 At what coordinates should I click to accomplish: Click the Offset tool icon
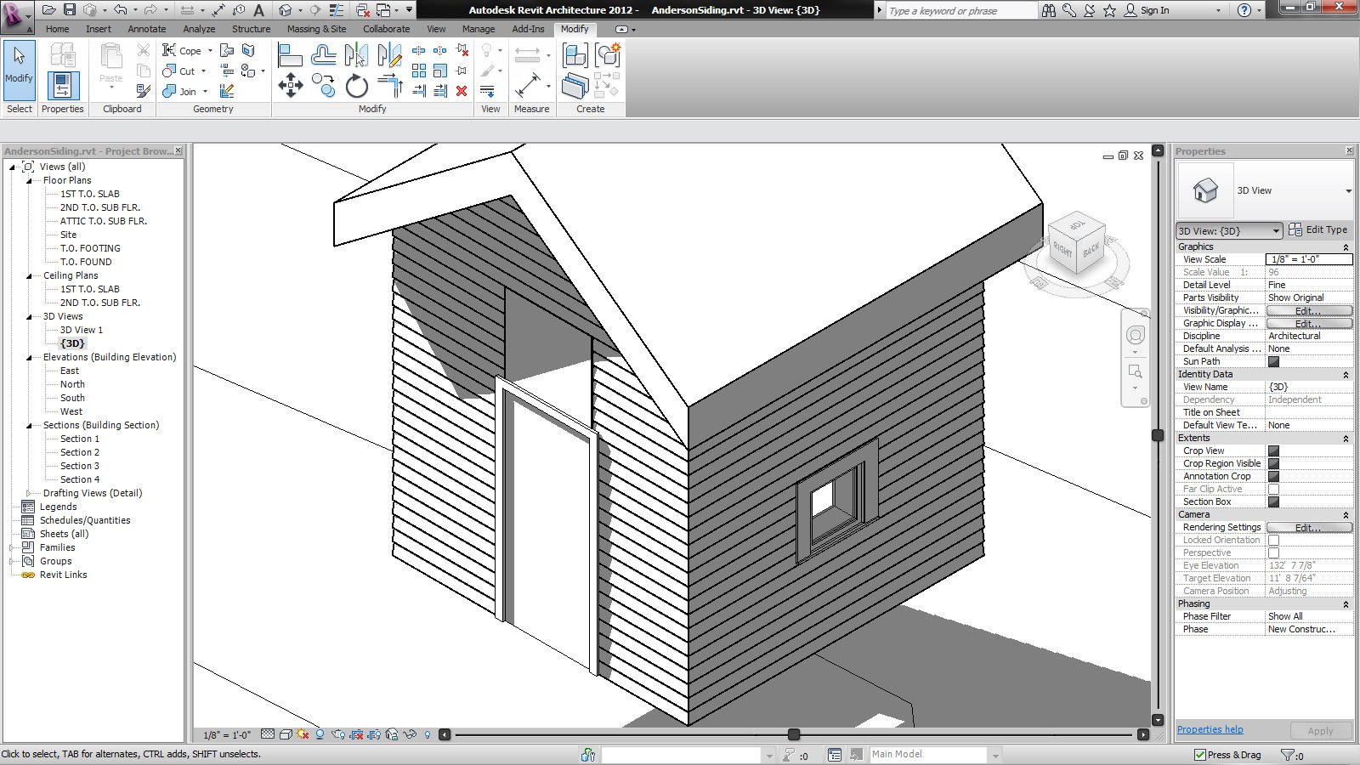(323, 56)
